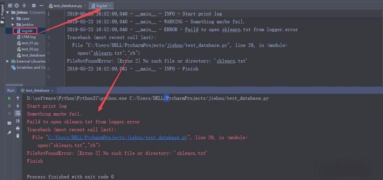Viewport: 383px width, 180px height.
Task: Click editor line 1 'INFO - Start print log'
Action: [144, 14]
